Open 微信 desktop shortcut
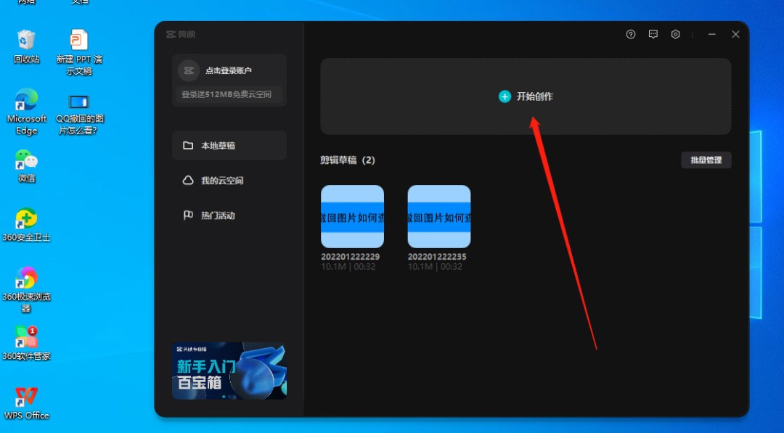Image resolution: width=784 pixels, height=433 pixels. coord(26,166)
